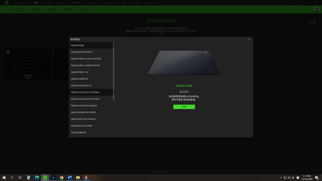Choose RAZER FIREFLY CLOTH EDITION
Image resolution: width=322 pixels, height=181 pixels.
(91, 59)
